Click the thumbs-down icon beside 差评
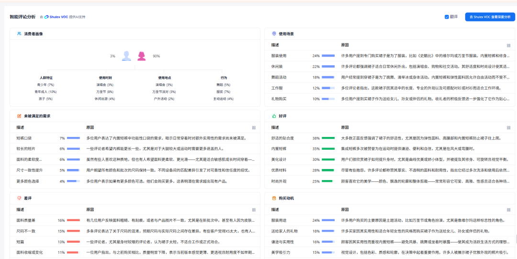This screenshot has height=259, width=517. coord(19,198)
